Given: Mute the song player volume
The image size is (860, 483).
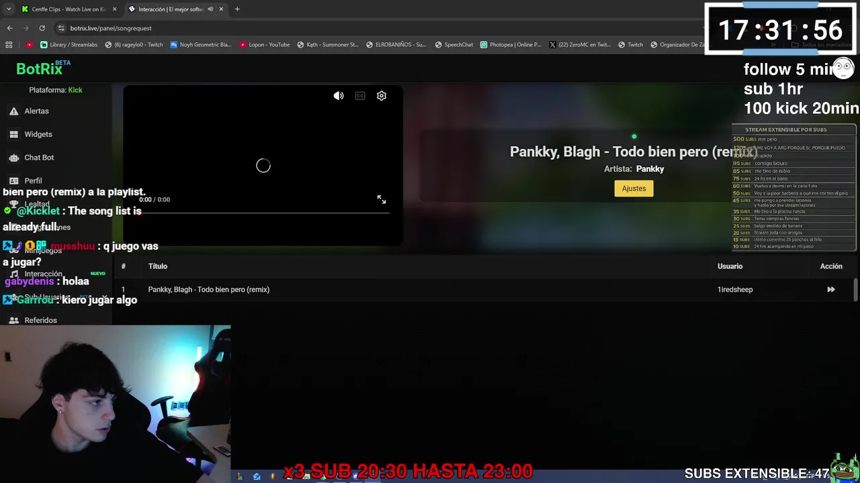Looking at the screenshot, I should pos(339,96).
